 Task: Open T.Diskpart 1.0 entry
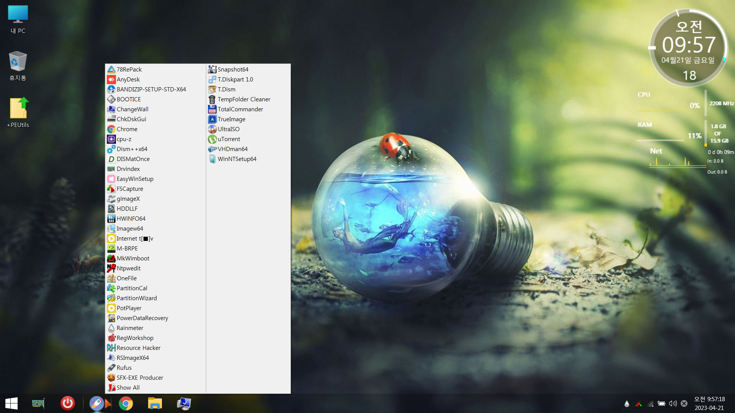[248, 79]
